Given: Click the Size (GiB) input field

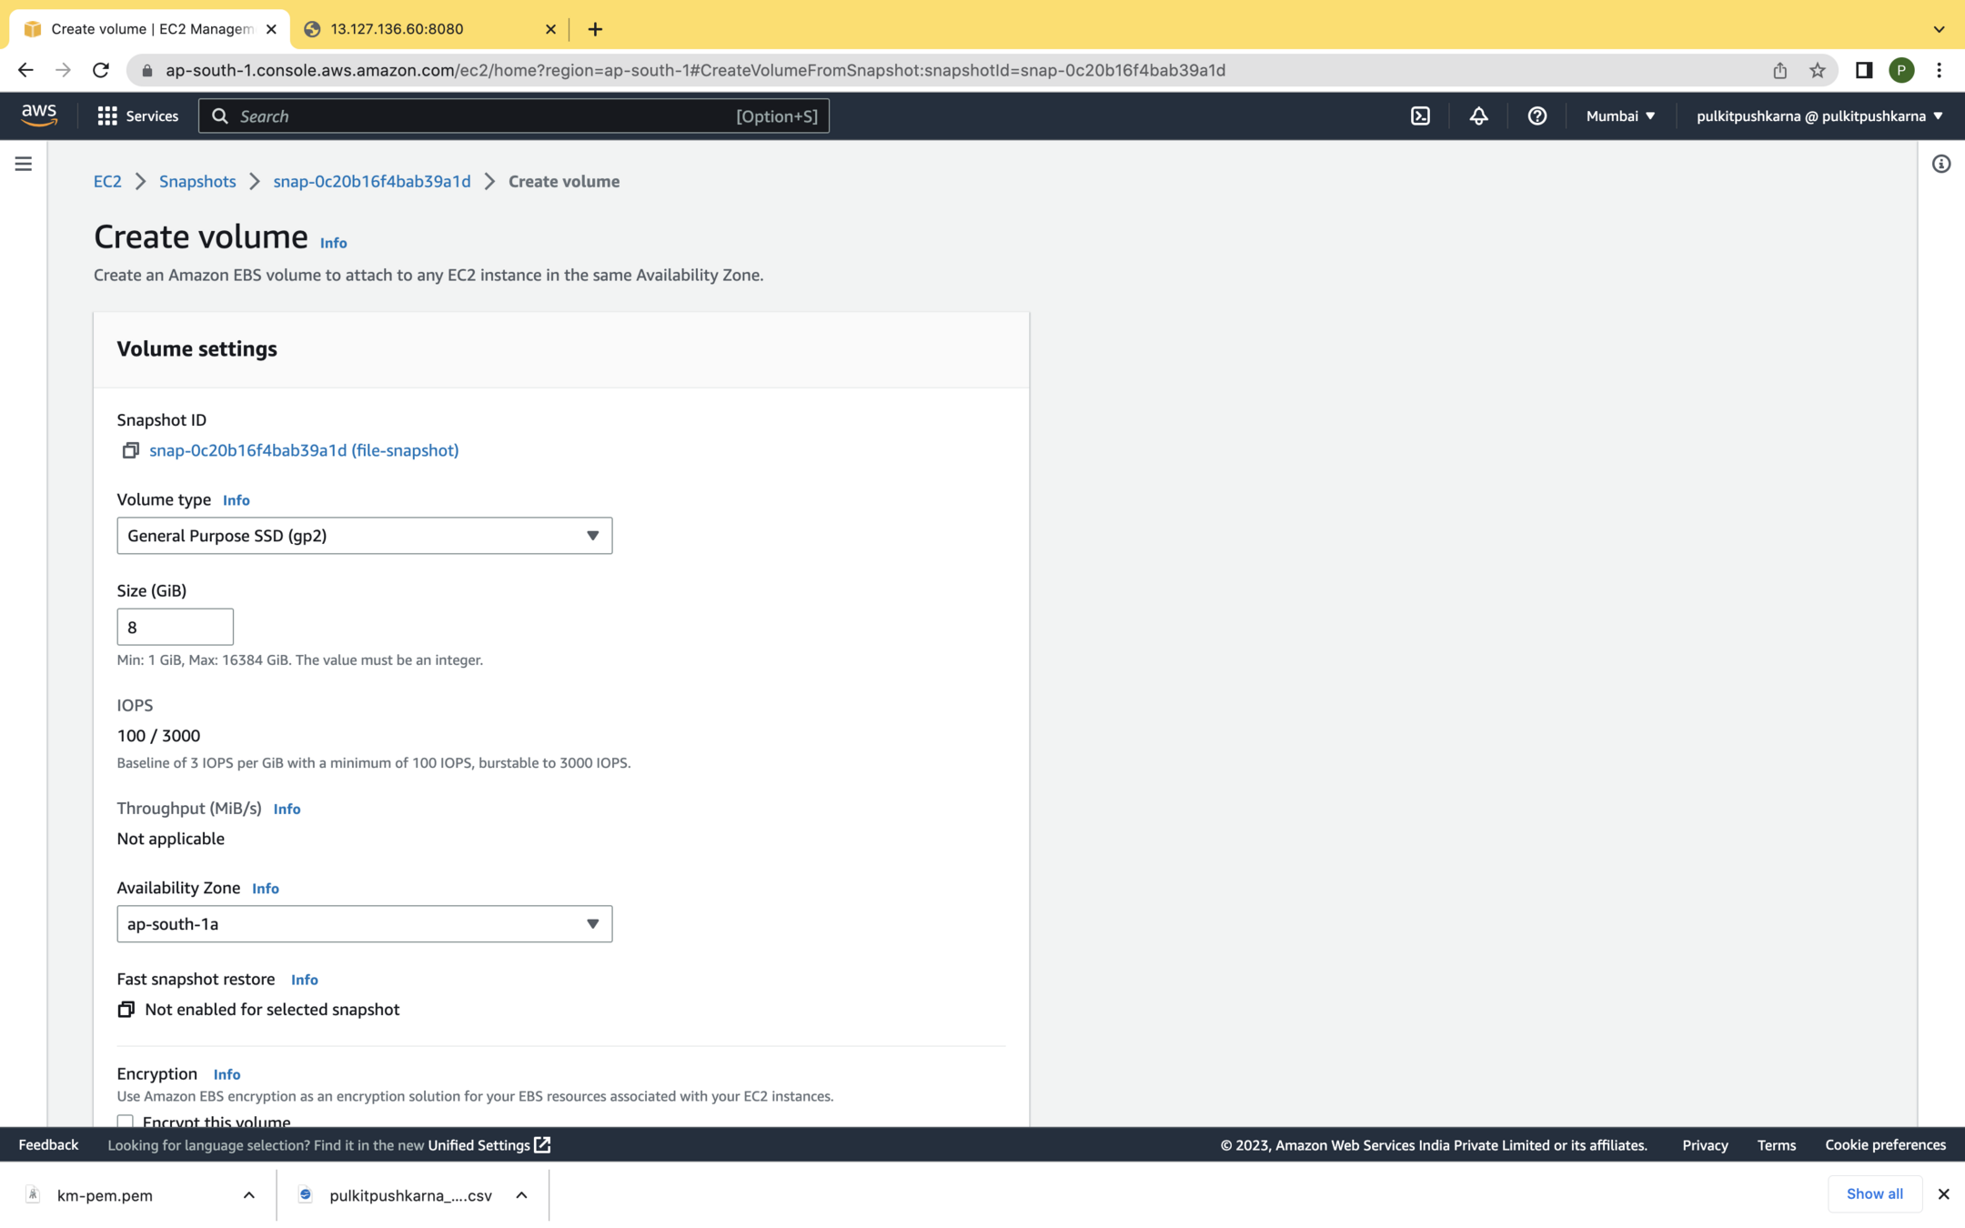Looking at the screenshot, I should [x=175, y=627].
